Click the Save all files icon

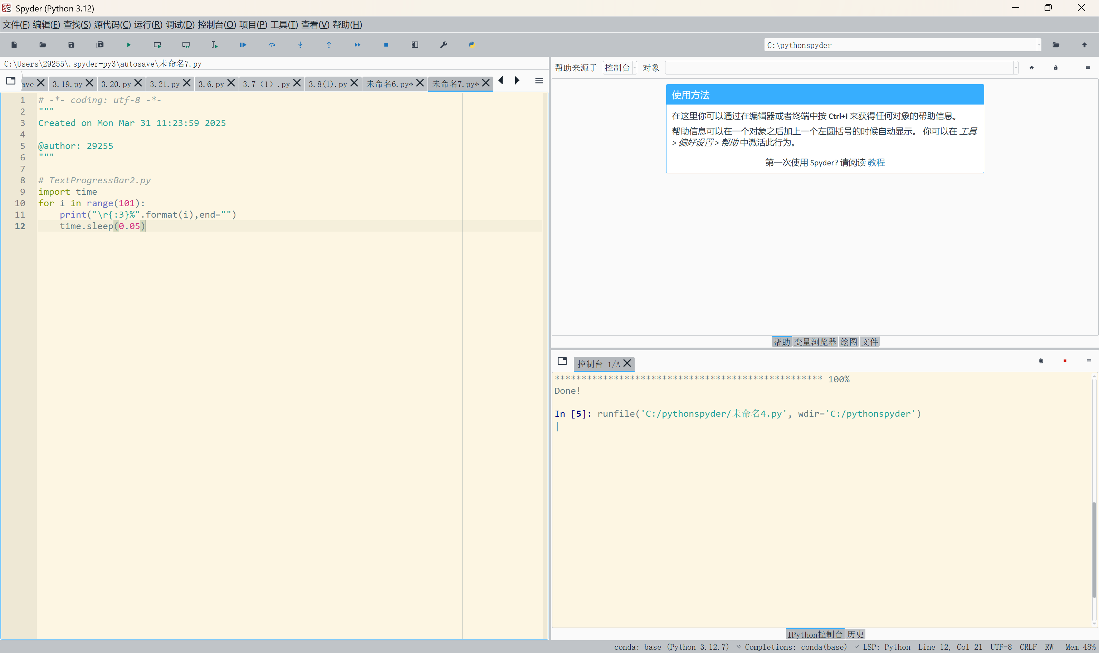click(100, 45)
